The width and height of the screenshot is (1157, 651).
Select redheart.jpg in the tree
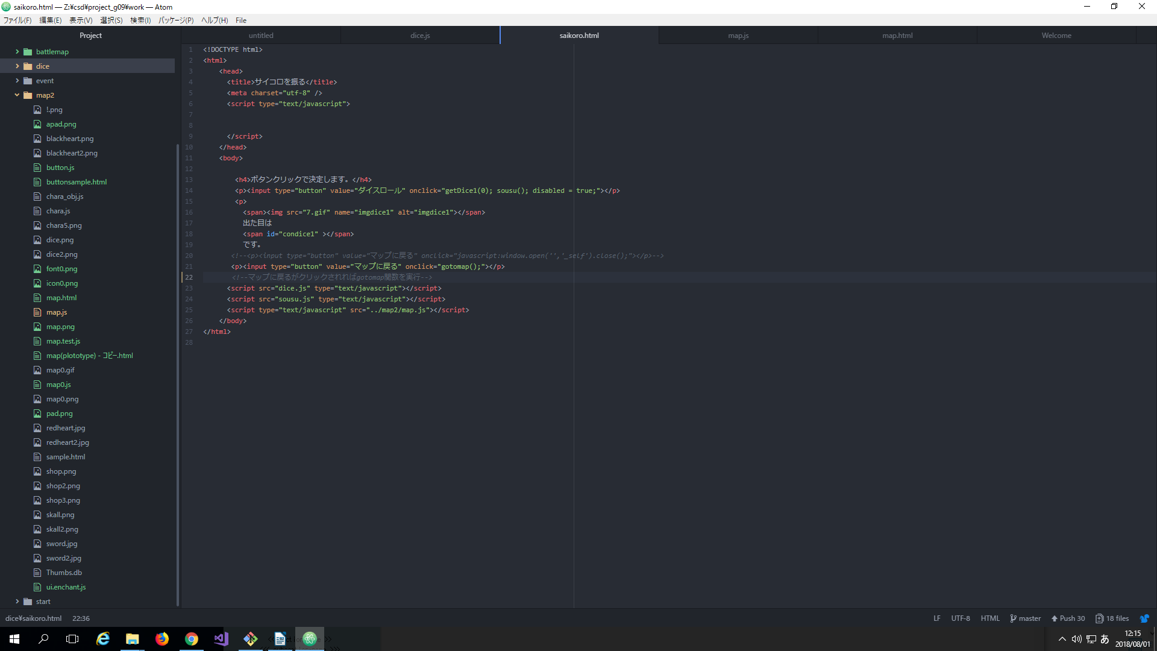click(x=66, y=428)
